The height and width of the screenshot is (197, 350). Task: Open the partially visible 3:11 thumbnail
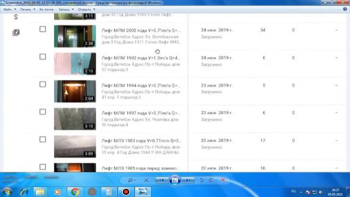[75, 16]
